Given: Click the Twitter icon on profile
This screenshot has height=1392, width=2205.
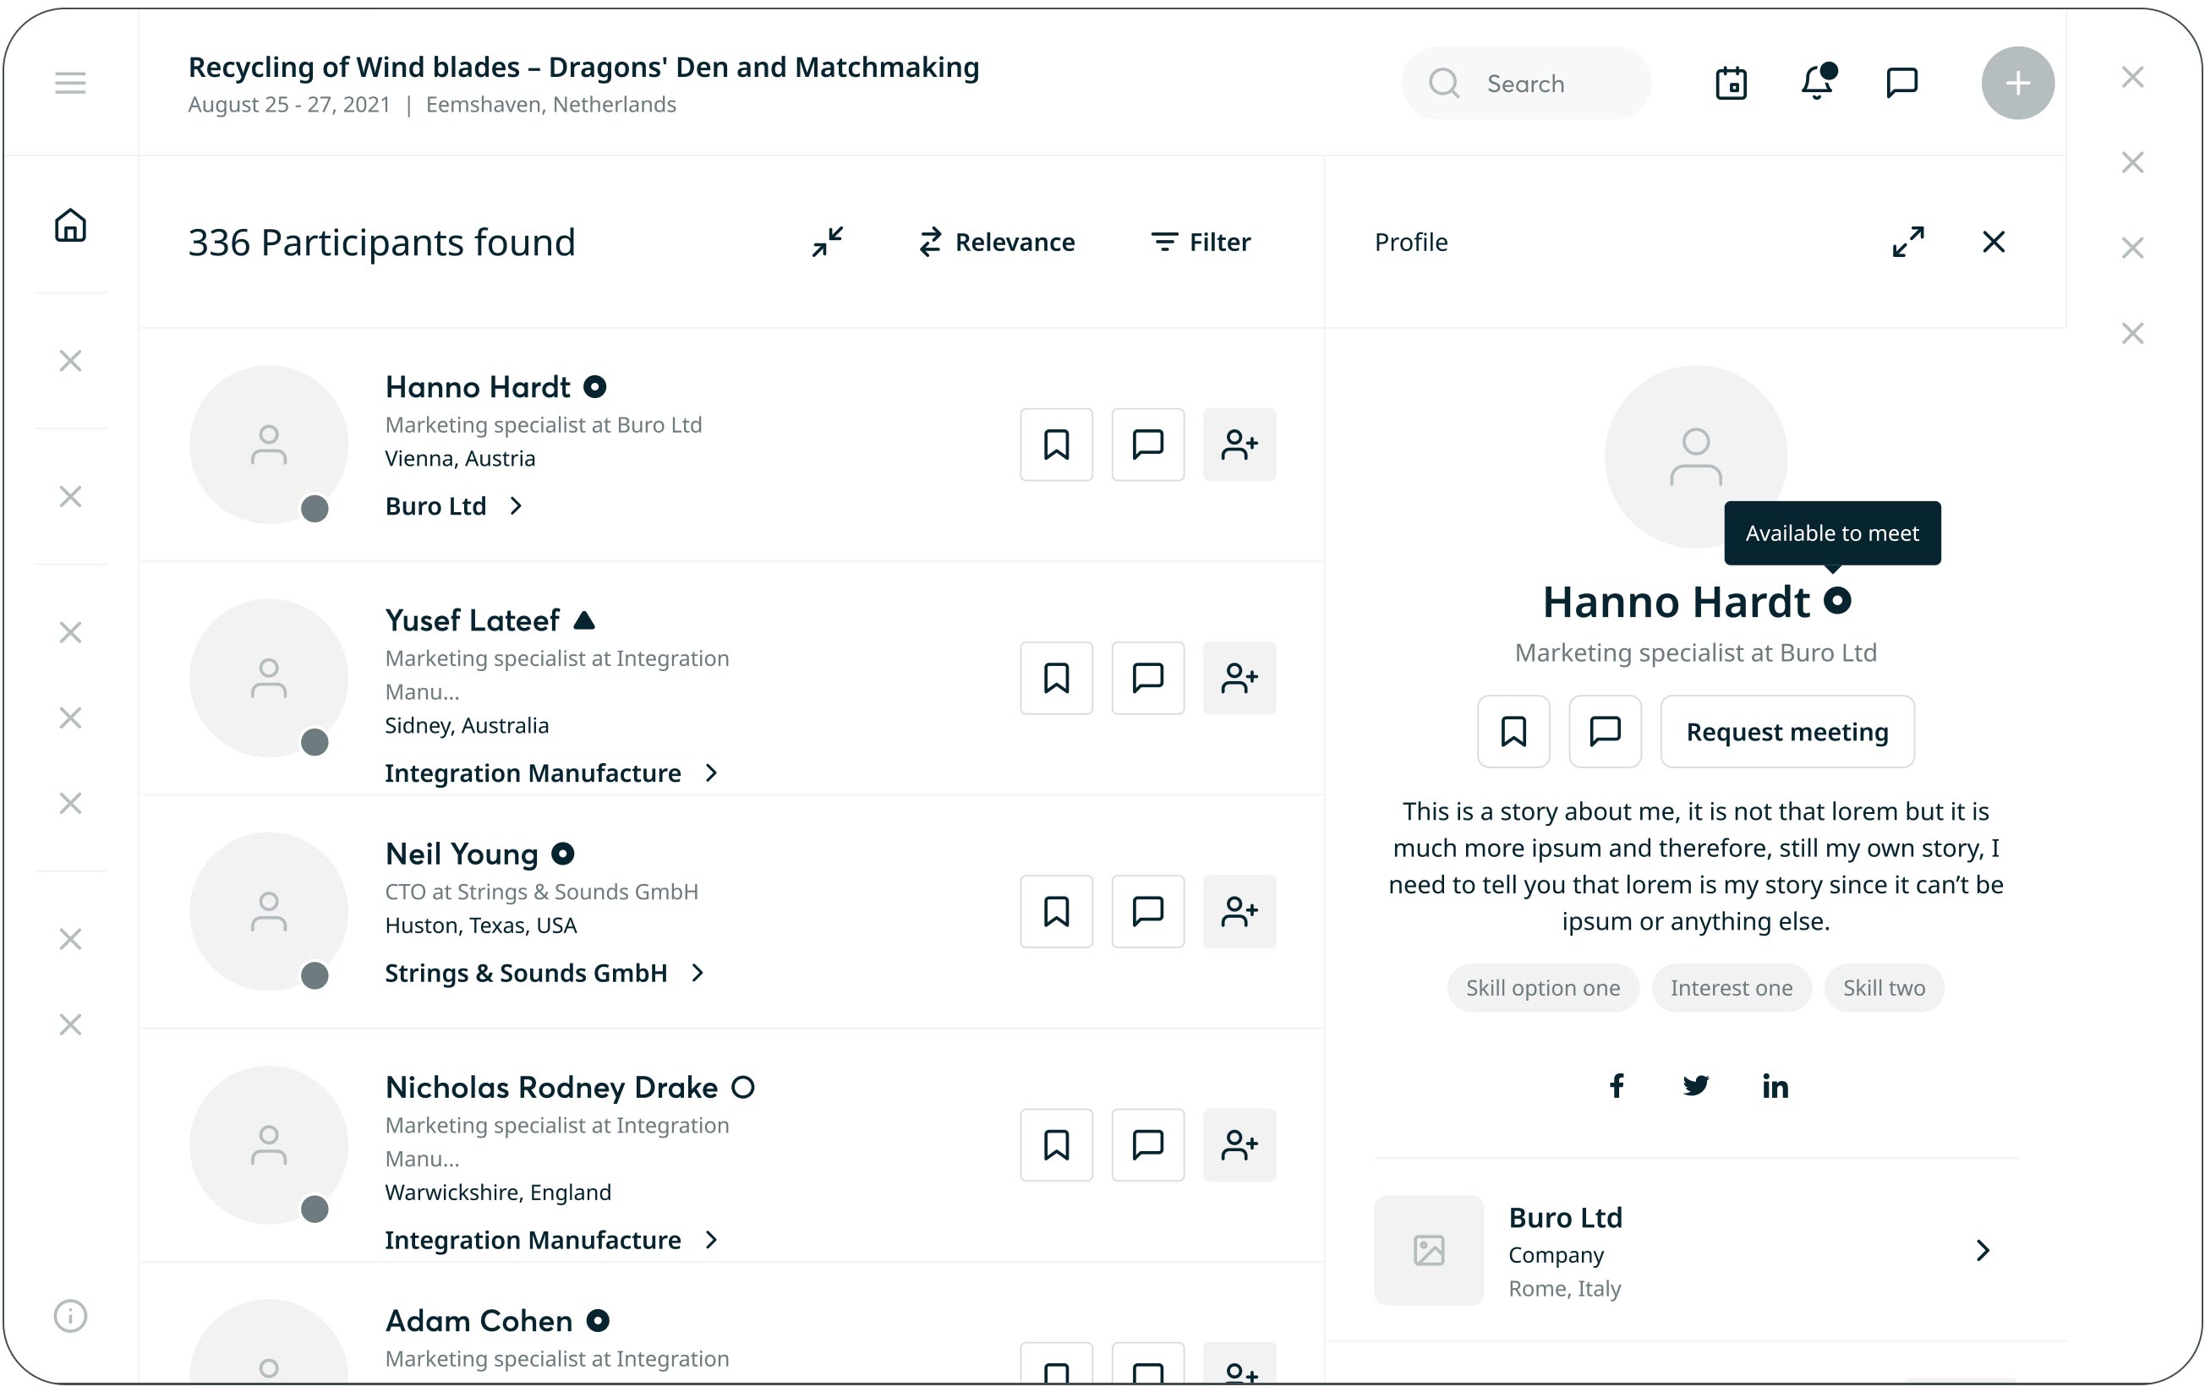Looking at the screenshot, I should click(x=1696, y=1086).
